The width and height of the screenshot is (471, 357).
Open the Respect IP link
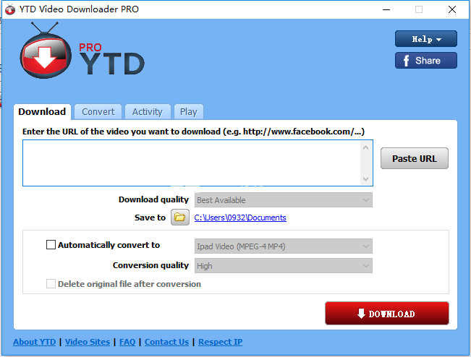coord(220,342)
